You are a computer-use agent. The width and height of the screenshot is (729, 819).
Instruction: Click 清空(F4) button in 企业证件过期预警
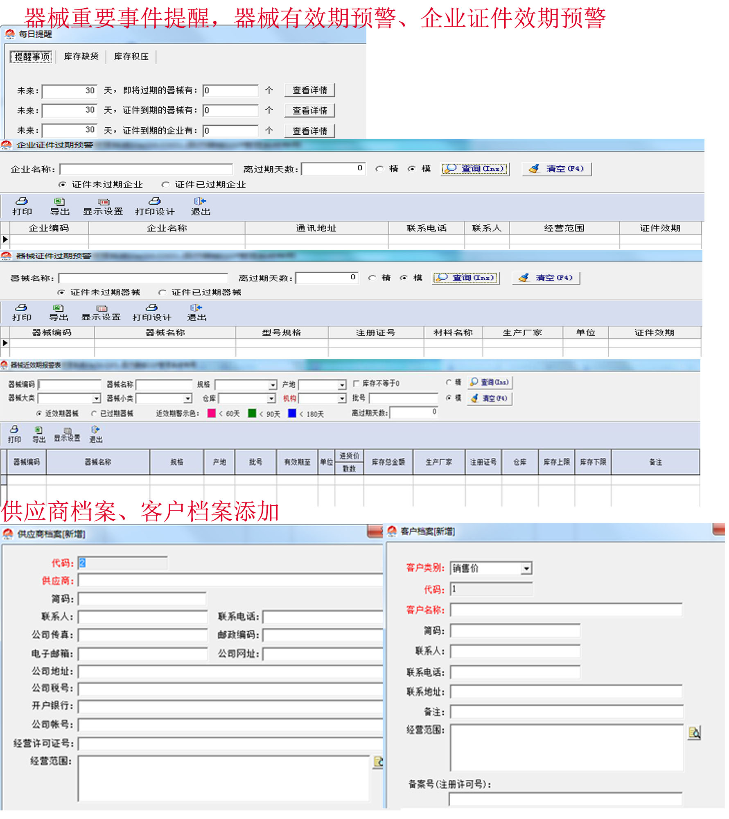[557, 169]
